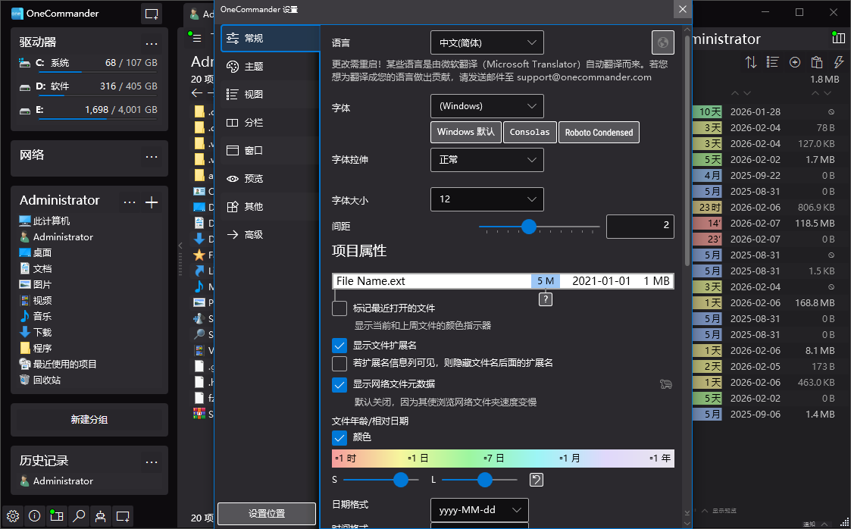Open the clipboard paste icon in right pane
Screen dimensions: 851x529
pyautogui.click(x=818, y=62)
